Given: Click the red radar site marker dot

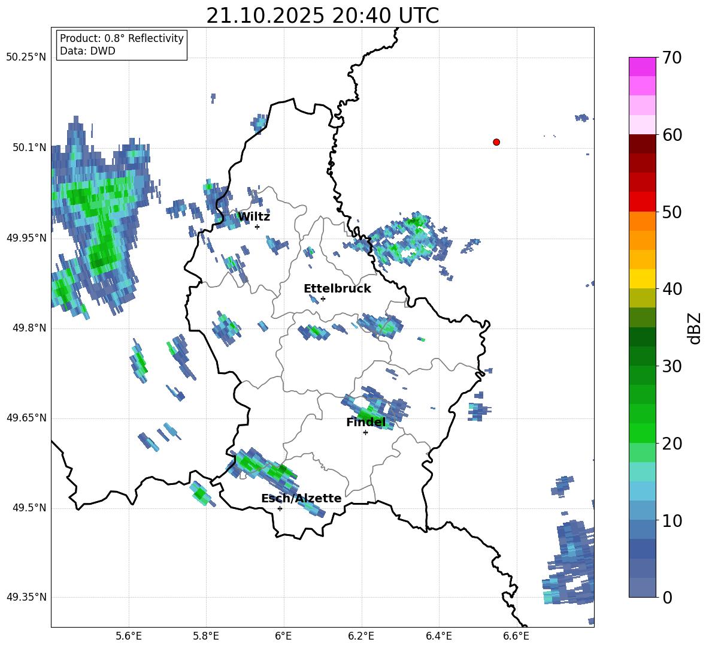Looking at the screenshot, I should click(x=496, y=142).
